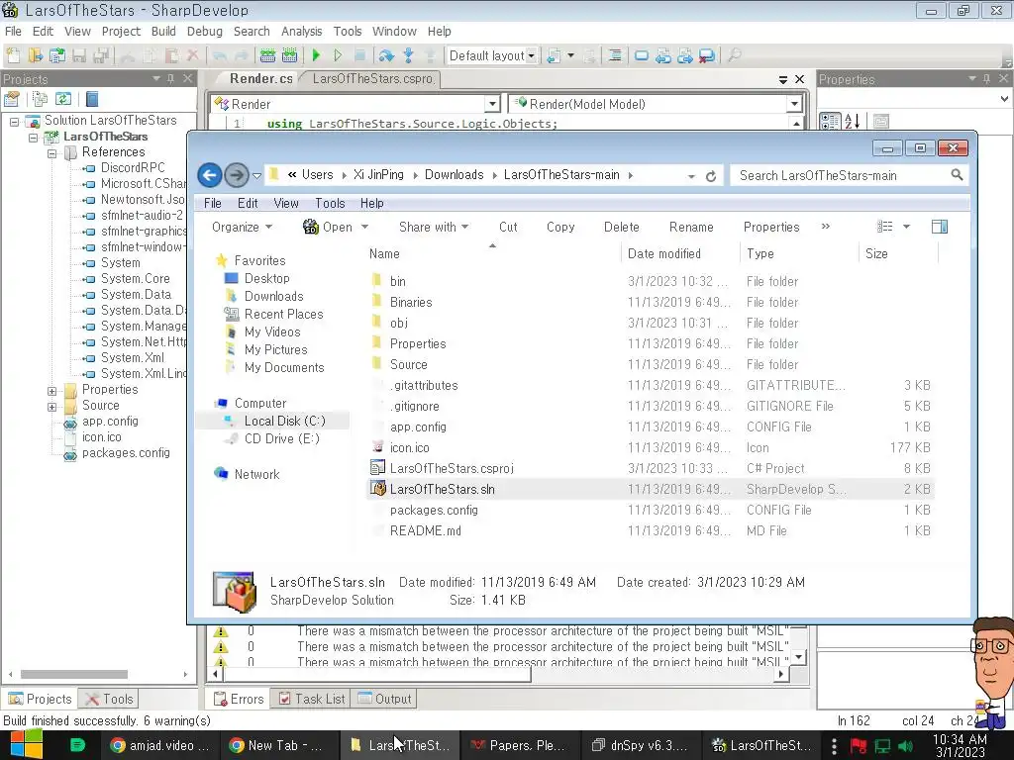This screenshot has width=1014, height=760.
Task: Open the Tools menu in Explorer window
Action: (330, 203)
